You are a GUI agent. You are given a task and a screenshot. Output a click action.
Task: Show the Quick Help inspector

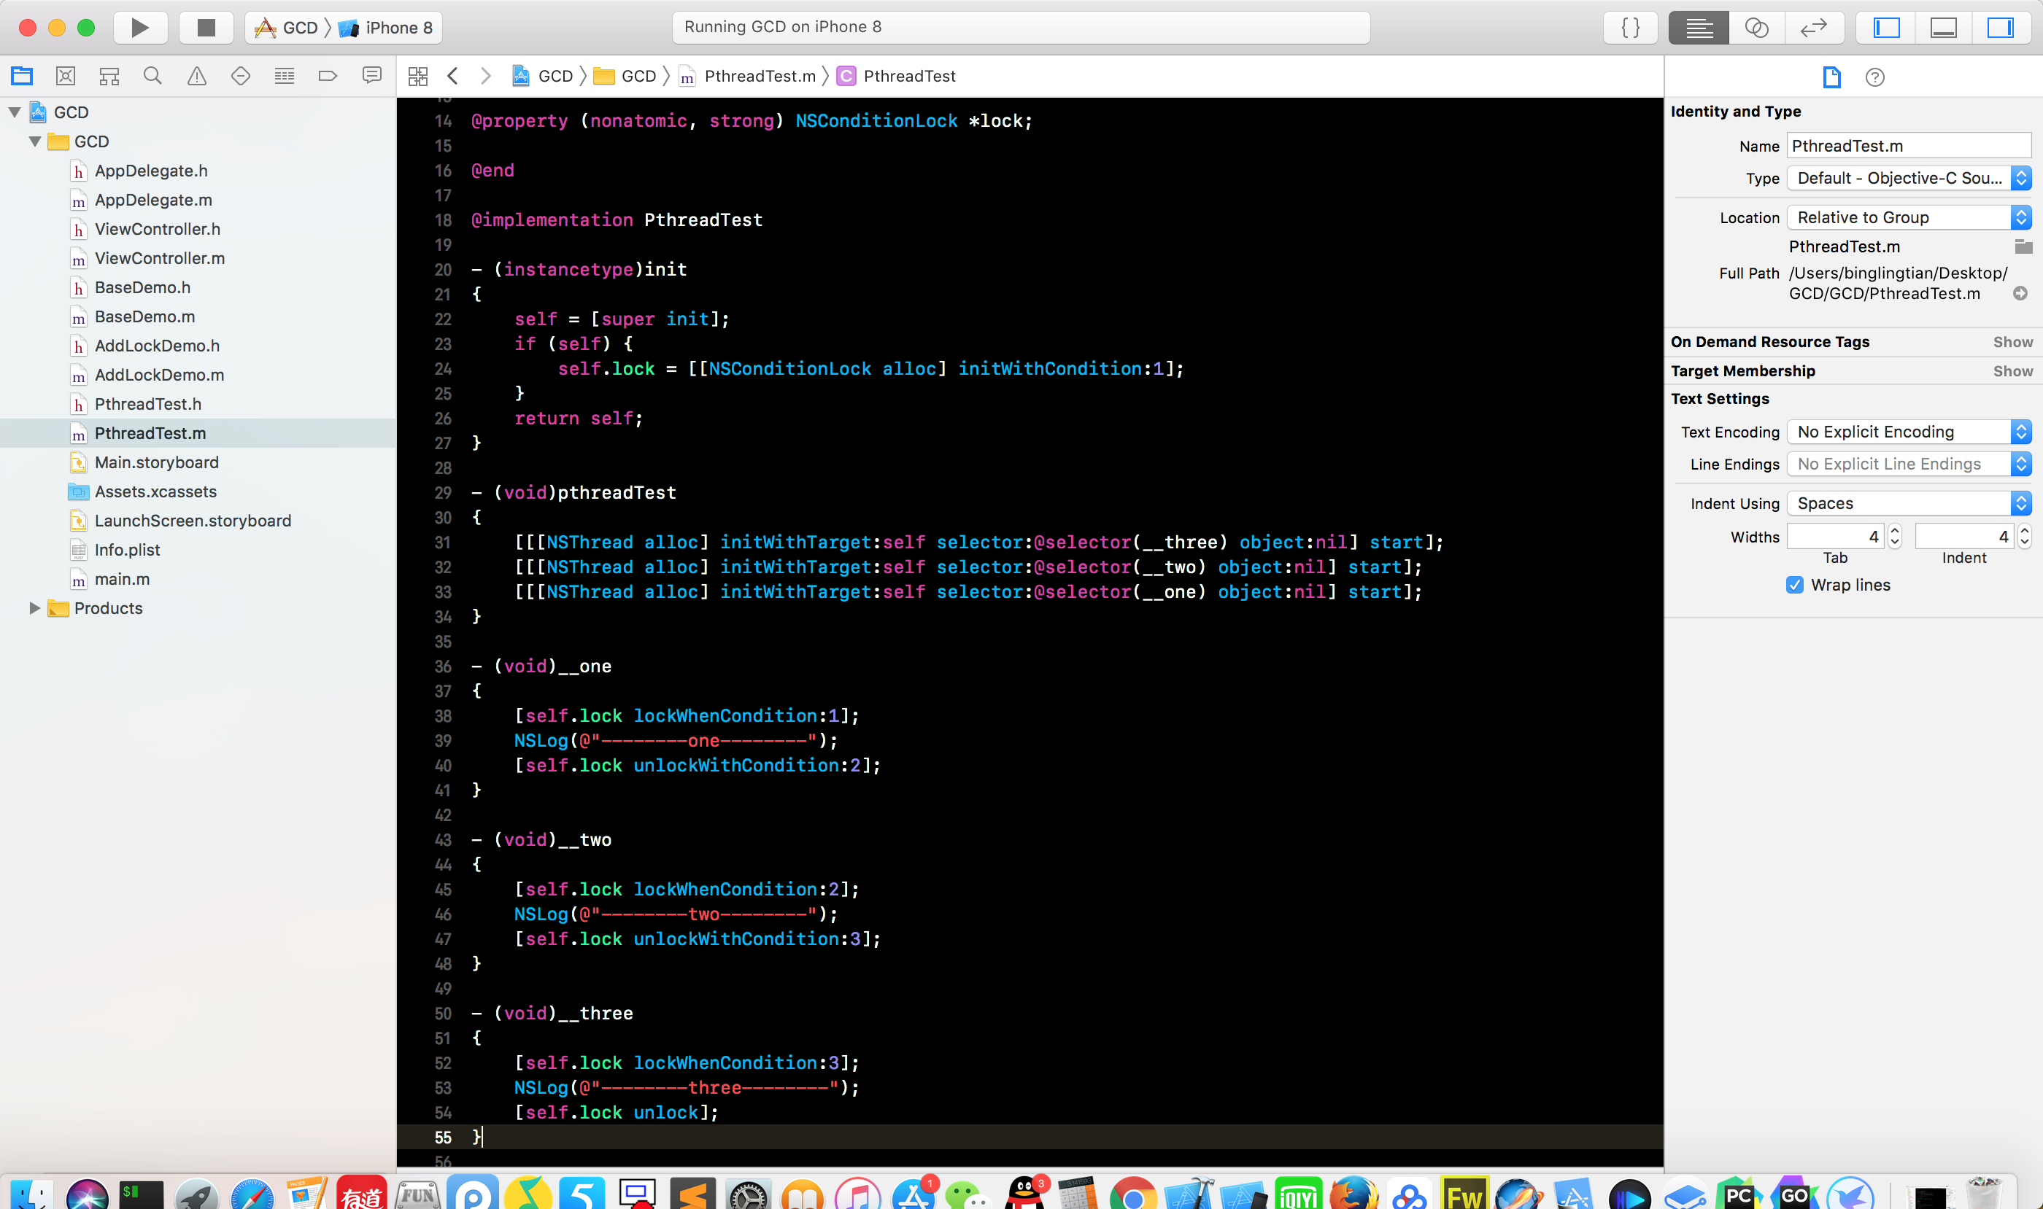point(1875,77)
